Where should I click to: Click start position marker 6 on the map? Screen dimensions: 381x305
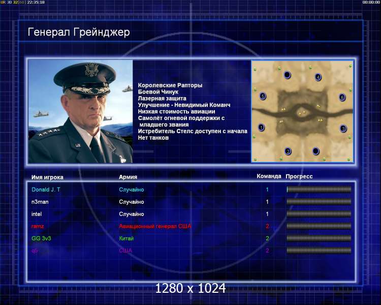pyautogui.click(x=342, y=98)
